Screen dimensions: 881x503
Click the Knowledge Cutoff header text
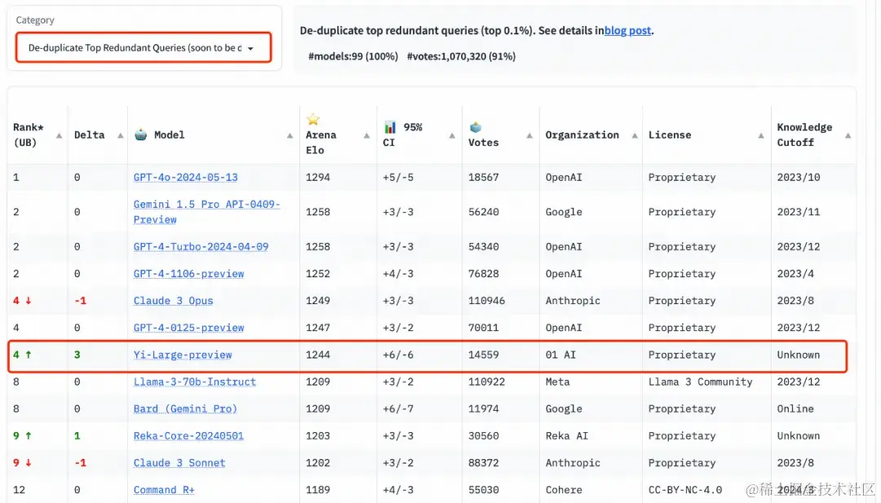click(804, 135)
